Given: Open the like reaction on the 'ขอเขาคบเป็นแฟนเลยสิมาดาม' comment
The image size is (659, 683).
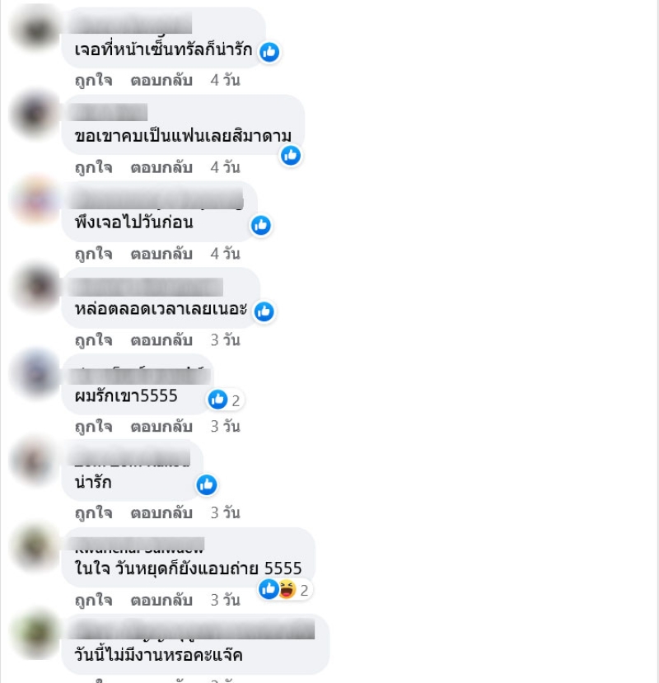Looking at the screenshot, I should pyautogui.click(x=291, y=156).
